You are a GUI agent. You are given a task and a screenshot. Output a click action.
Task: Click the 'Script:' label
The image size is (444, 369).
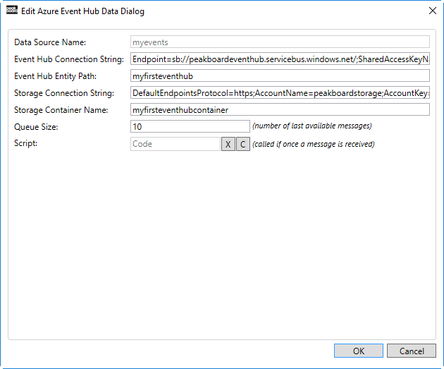click(x=26, y=143)
